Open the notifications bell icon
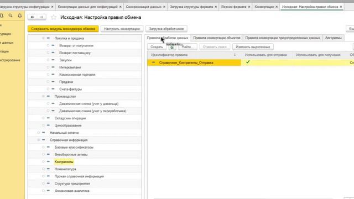354x199 pixels. (20, 15)
